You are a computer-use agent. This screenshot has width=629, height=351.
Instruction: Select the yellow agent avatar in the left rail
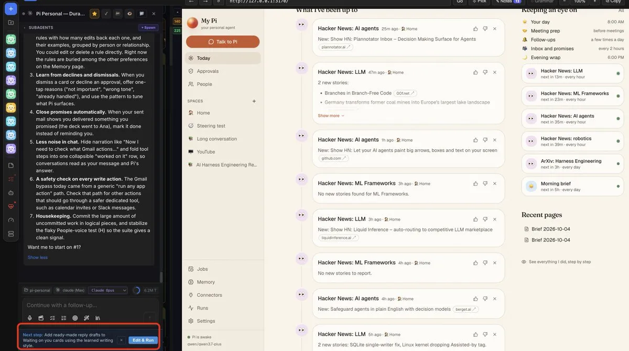pyautogui.click(x=11, y=107)
